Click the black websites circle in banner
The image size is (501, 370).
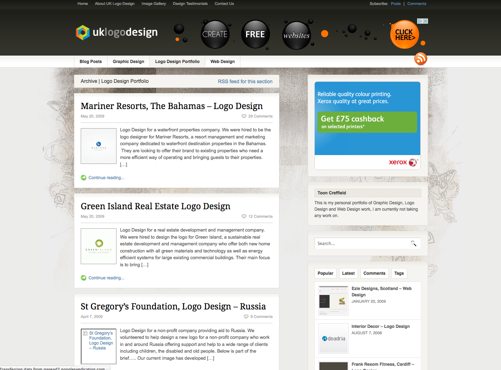(x=297, y=35)
